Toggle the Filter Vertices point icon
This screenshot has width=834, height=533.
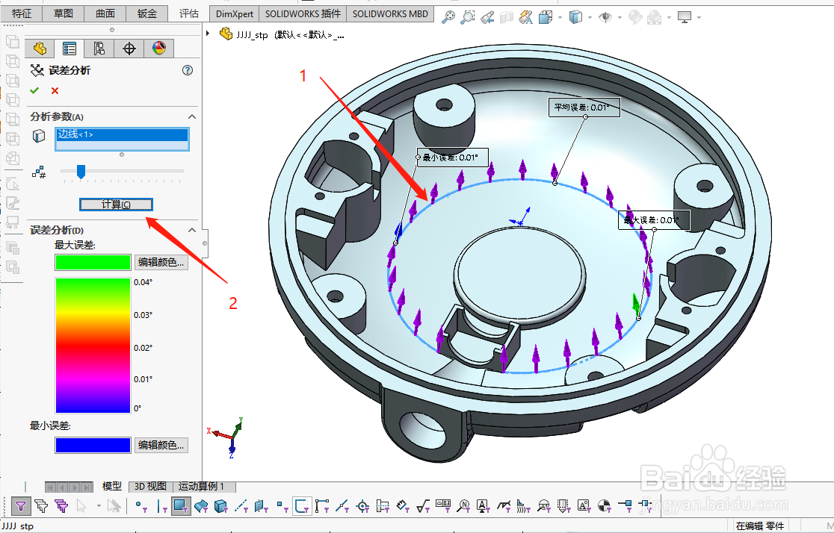(141, 506)
